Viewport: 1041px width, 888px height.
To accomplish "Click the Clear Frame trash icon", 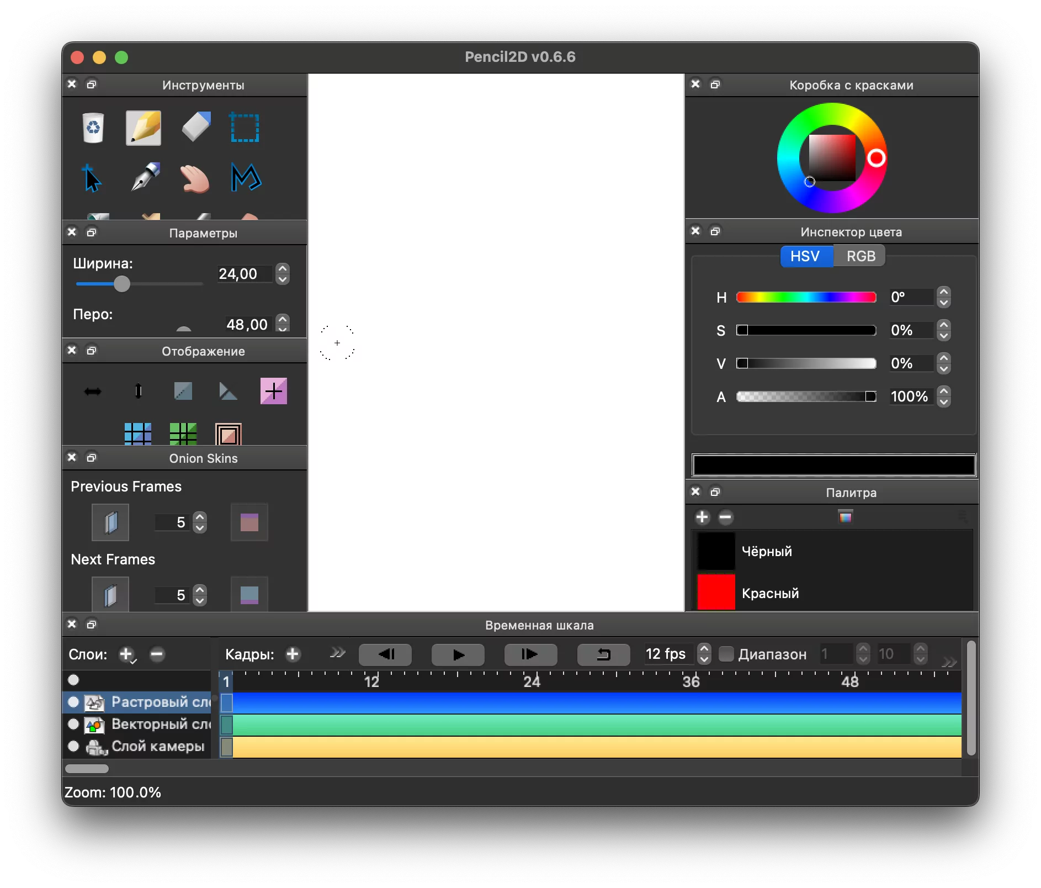I will click(x=93, y=128).
